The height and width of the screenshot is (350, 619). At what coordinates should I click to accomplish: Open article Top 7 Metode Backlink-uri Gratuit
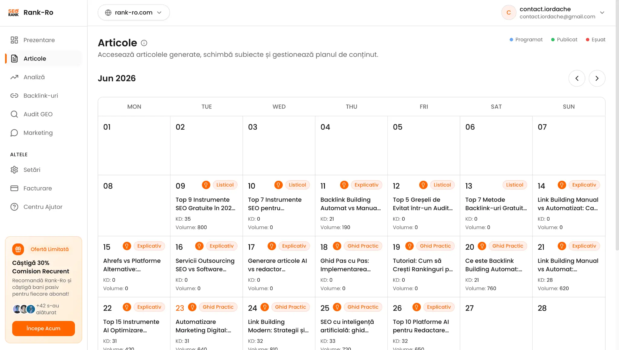click(x=496, y=204)
